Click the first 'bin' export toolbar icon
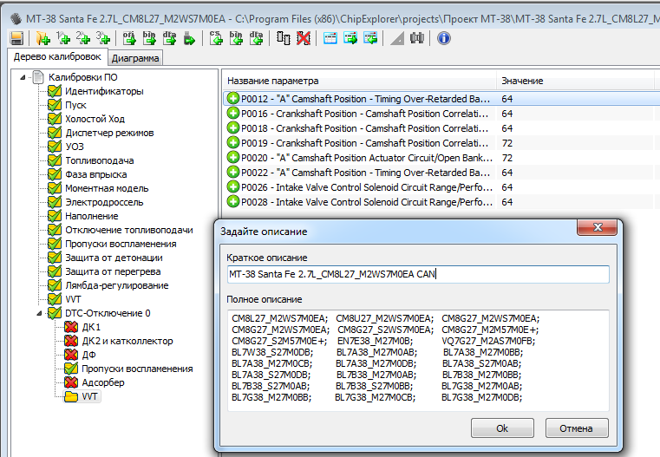660x457 pixels. [148, 38]
